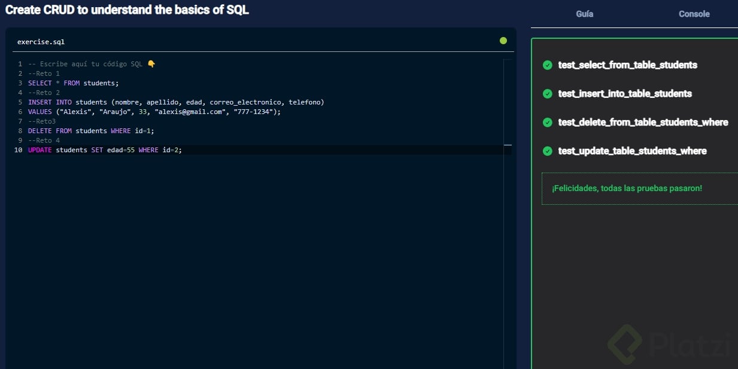
Task: Select the exercise.sql file tab
Action: point(41,42)
